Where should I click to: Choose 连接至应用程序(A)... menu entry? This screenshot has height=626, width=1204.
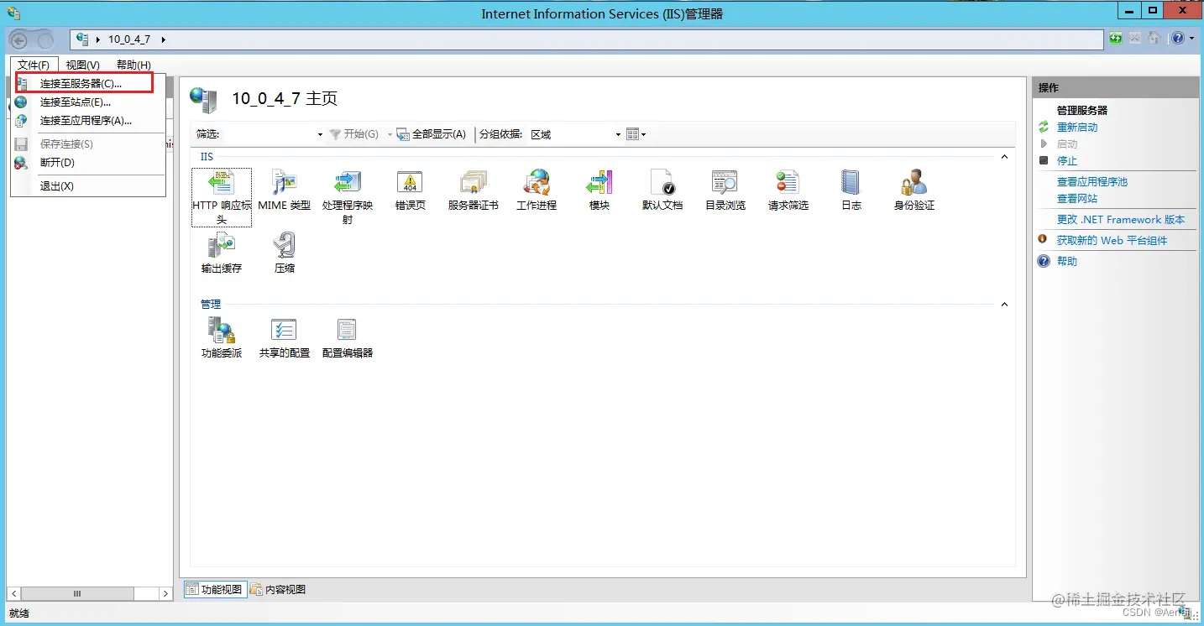[87, 121]
